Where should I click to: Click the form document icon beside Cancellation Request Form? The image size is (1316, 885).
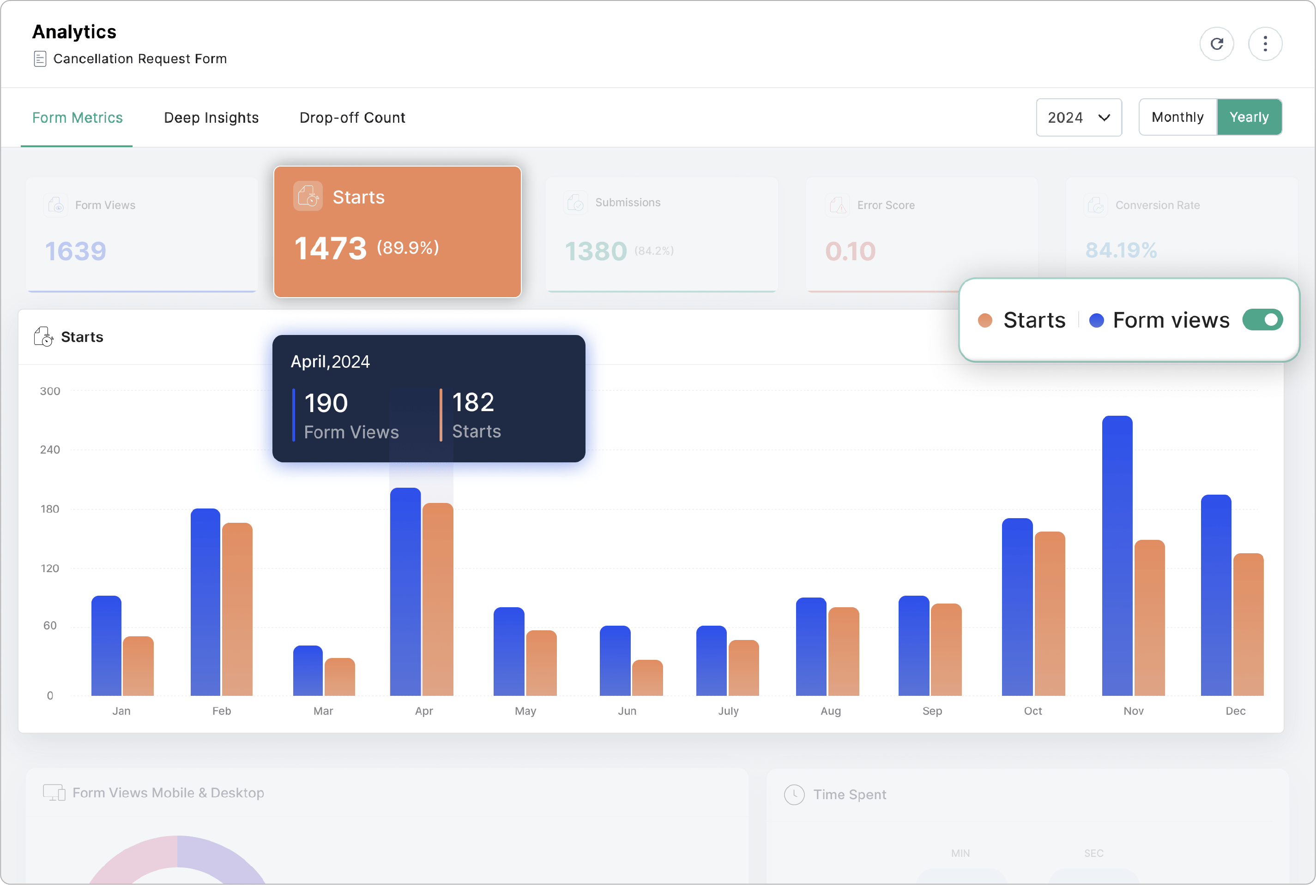click(40, 59)
